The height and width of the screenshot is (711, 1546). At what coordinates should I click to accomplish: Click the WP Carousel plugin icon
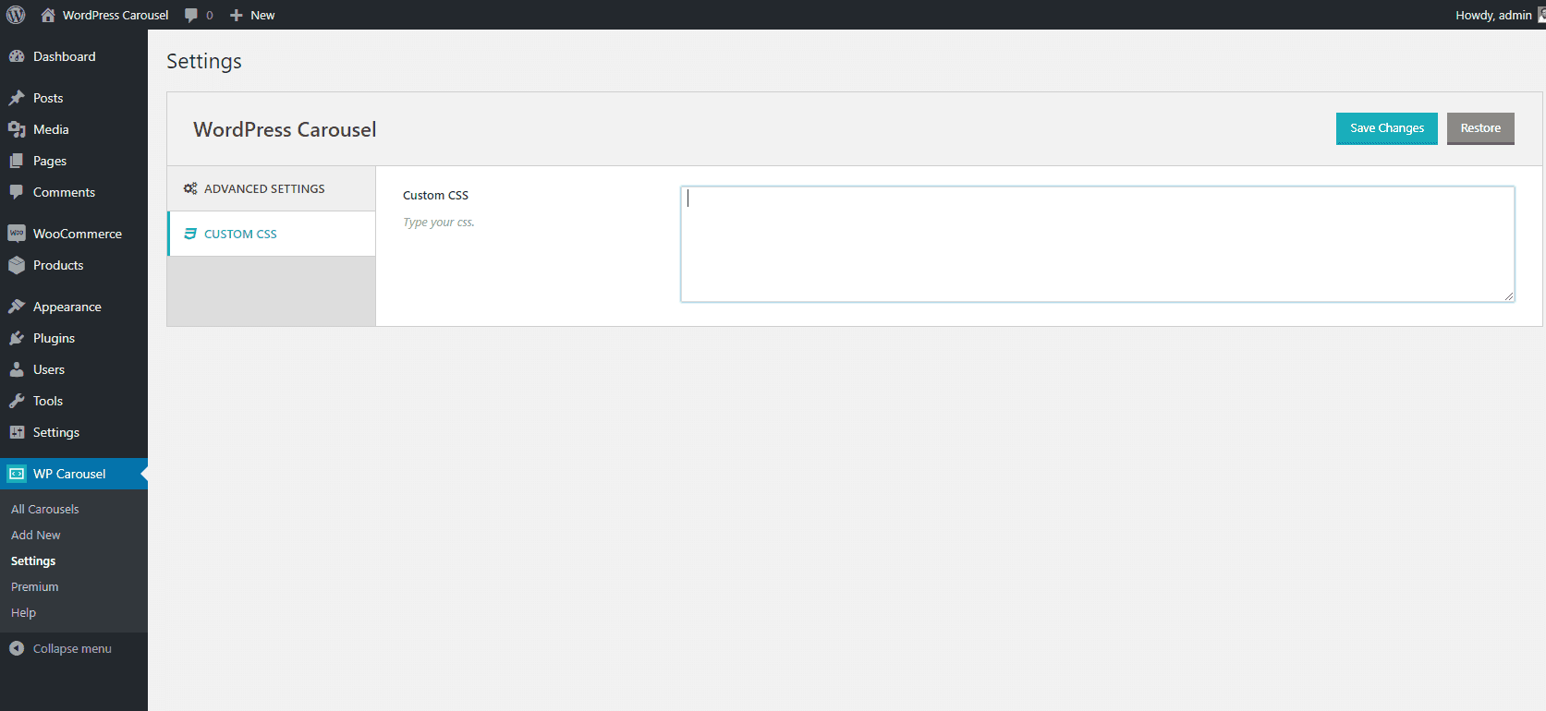(17, 474)
